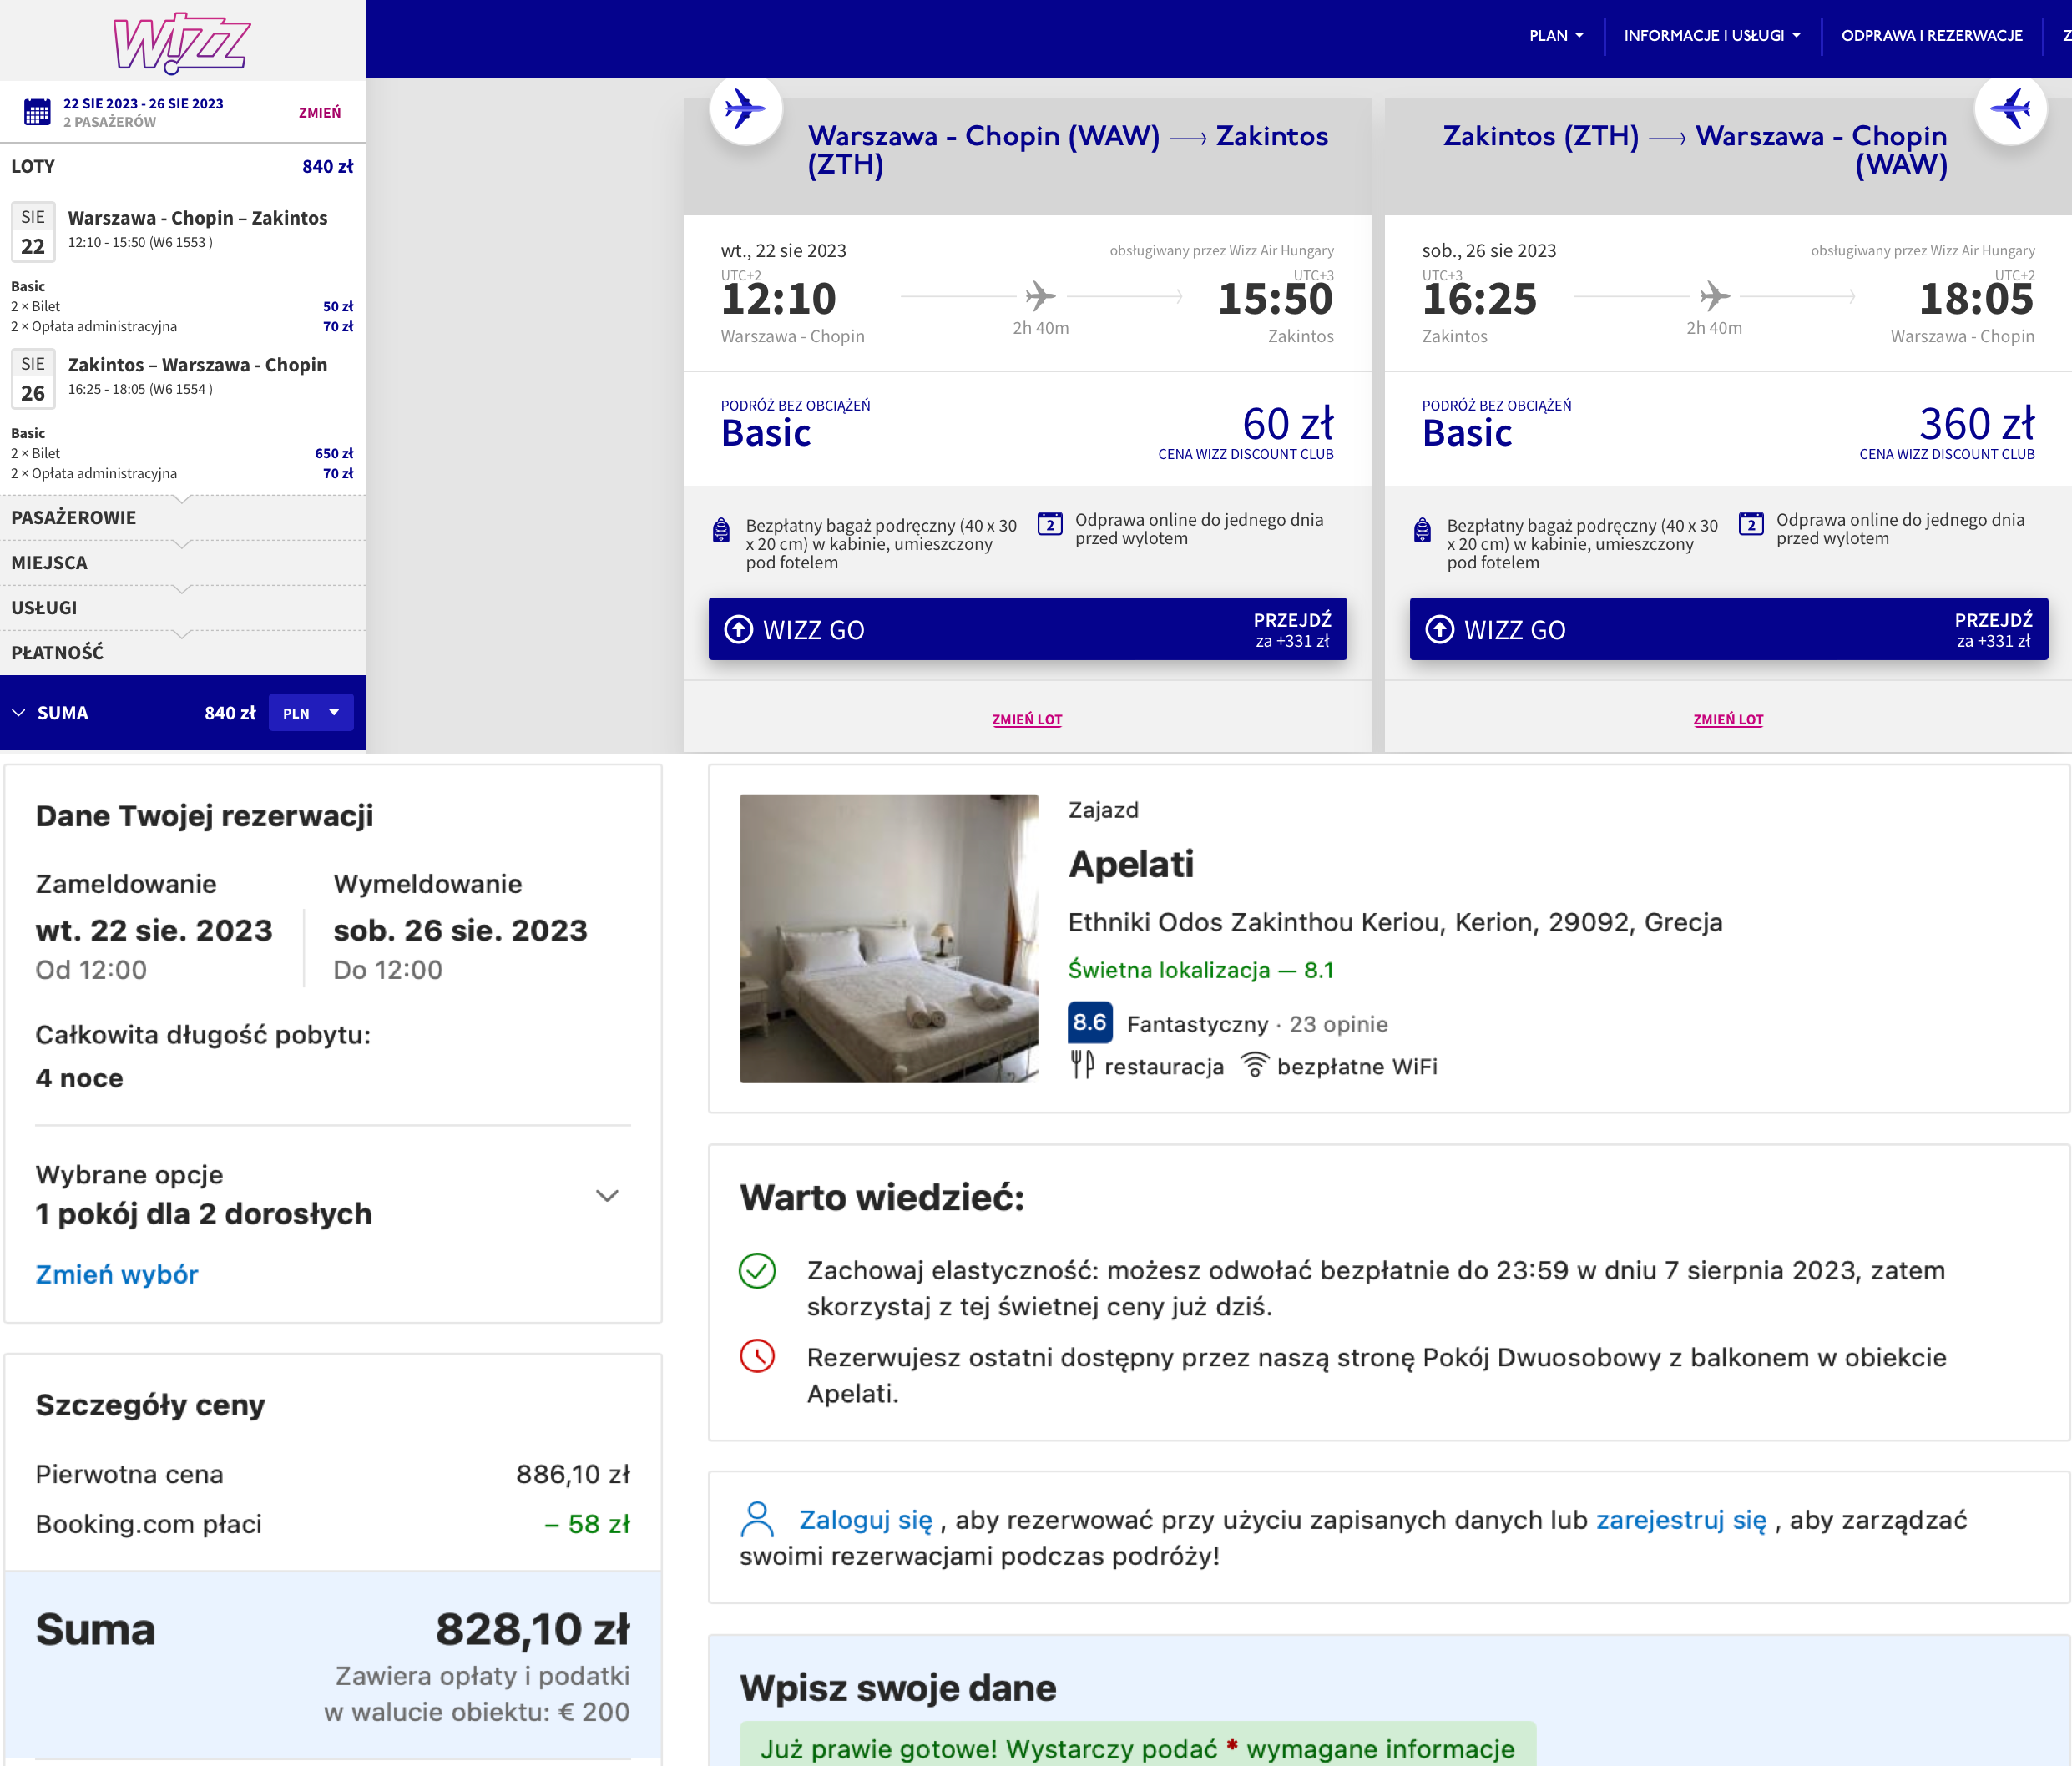Click the Zaloguj się link
The height and width of the screenshot is (1766, 2072).
pyautogui.click(x=865, y=1519)
